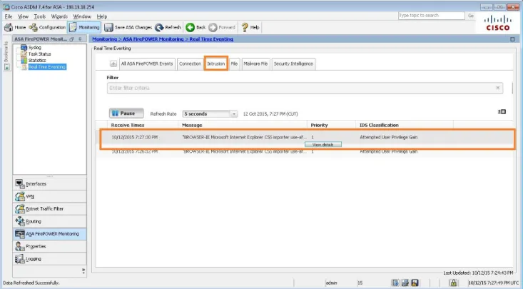This screenshot has width=523, height=289.
Task: Click the green Back arrow
Action: point(191,27)
